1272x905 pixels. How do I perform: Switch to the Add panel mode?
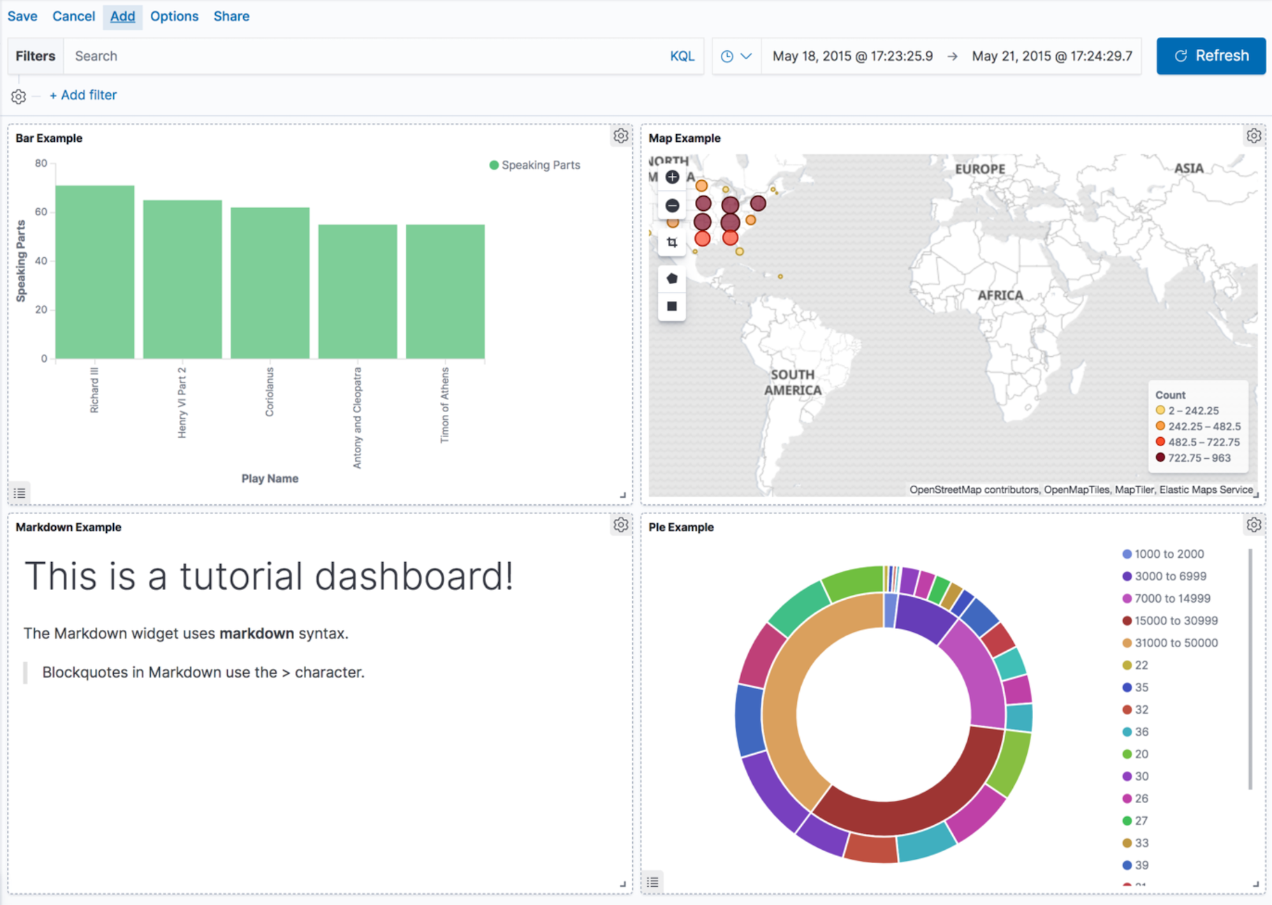pos(122,16)
